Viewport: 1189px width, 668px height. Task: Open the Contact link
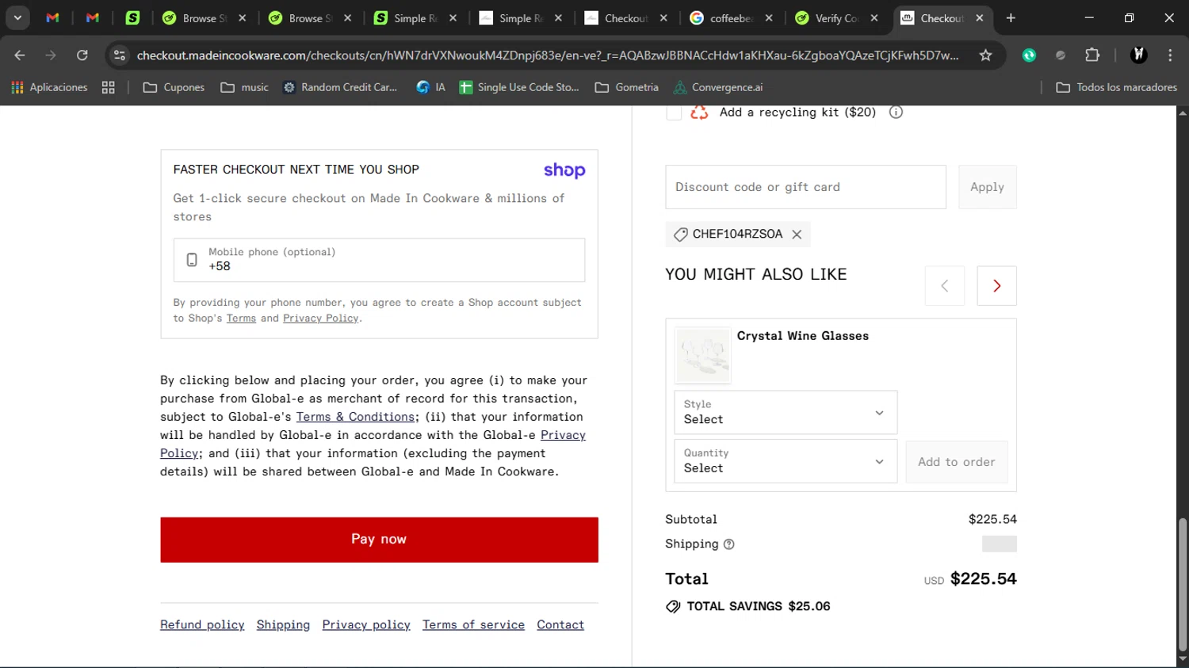[560, 625]
